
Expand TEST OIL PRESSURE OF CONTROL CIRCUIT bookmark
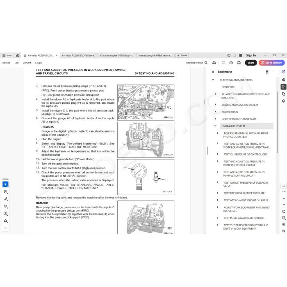pyautogui.click(x=218, y=154)
